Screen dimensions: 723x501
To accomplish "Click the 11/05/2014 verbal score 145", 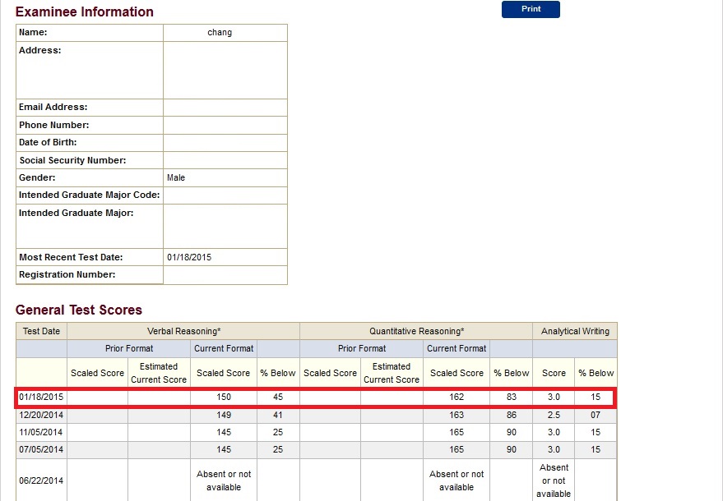I will (224, 432).
